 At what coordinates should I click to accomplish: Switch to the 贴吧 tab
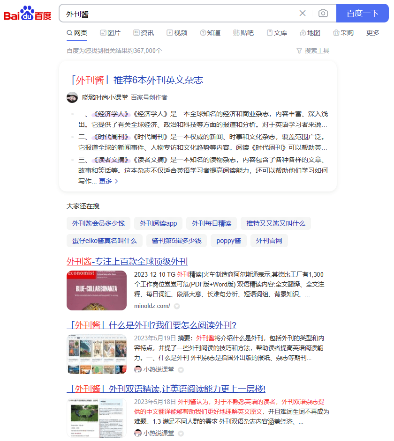(243, 33)
